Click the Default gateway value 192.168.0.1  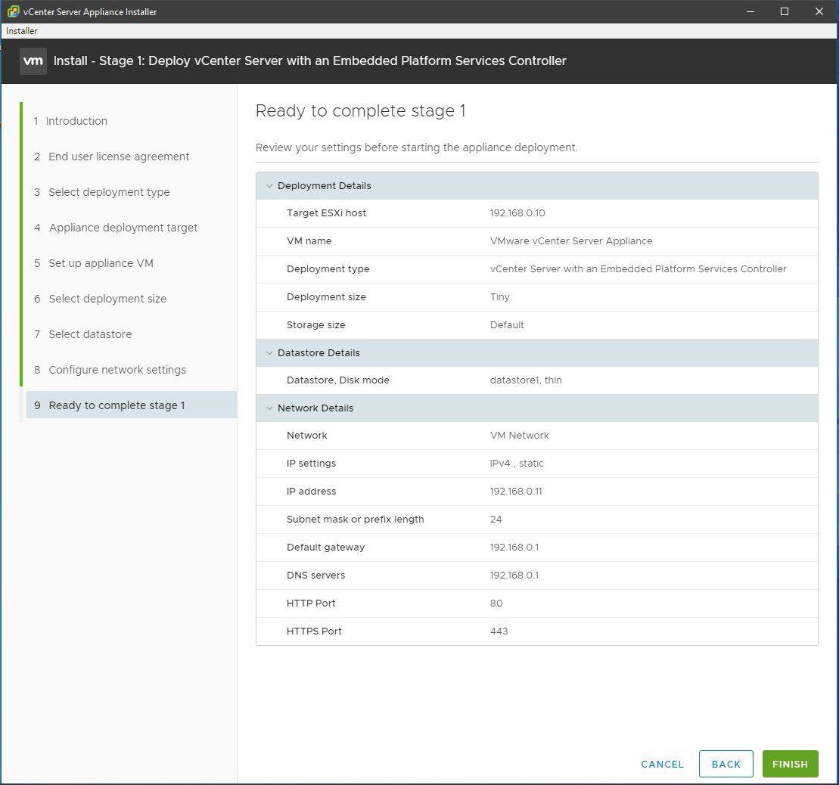pyautogui.click(x=514, y=548)
